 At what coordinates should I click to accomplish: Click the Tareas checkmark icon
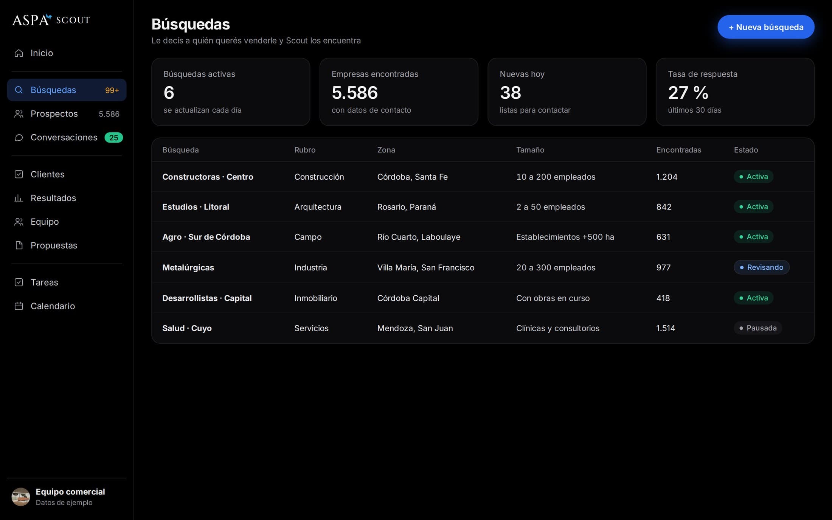[x=19, y=283]
